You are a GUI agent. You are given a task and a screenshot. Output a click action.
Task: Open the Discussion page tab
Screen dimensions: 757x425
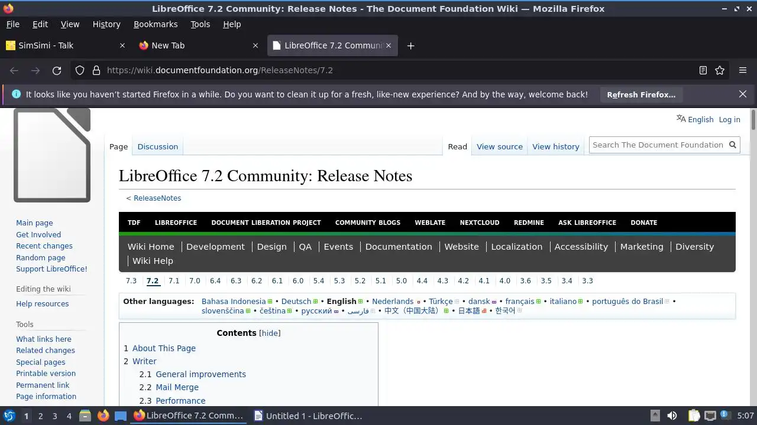click(158, 146)
